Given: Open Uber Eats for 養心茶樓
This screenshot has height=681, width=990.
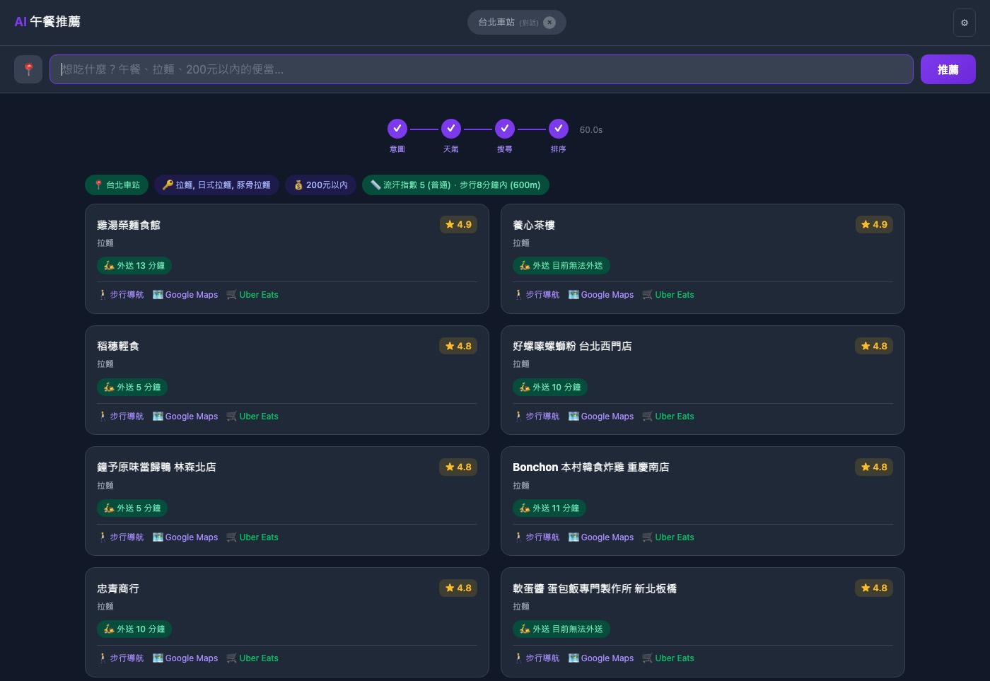Looking at the screenshot, I should pyautogui.click(x=668, y=295).
